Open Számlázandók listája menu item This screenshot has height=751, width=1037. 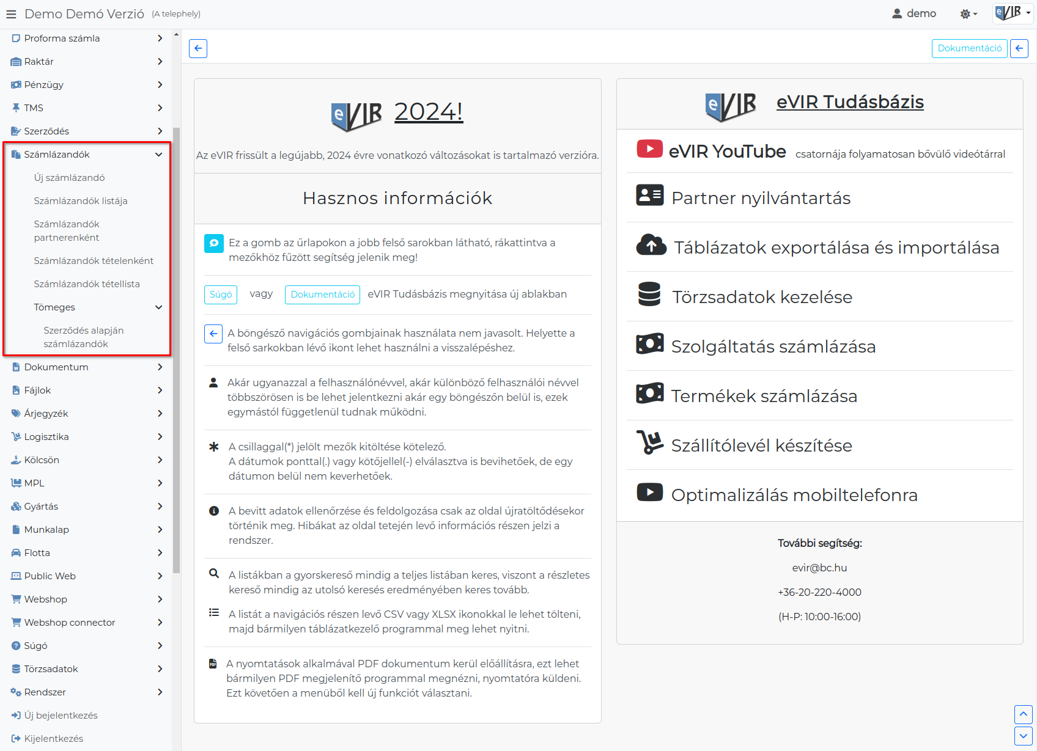coord(81,201)
